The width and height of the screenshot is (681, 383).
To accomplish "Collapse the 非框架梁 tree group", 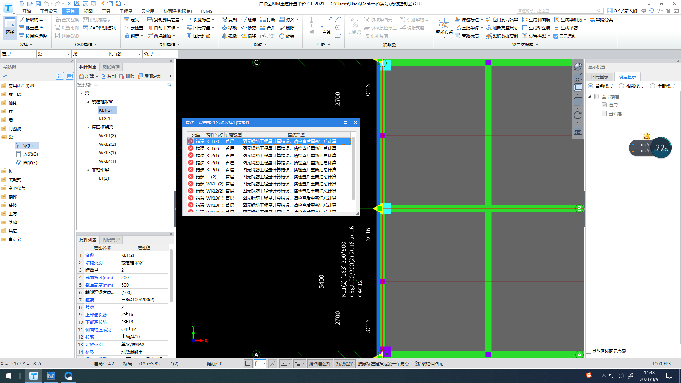I will [x=88, y=170].
